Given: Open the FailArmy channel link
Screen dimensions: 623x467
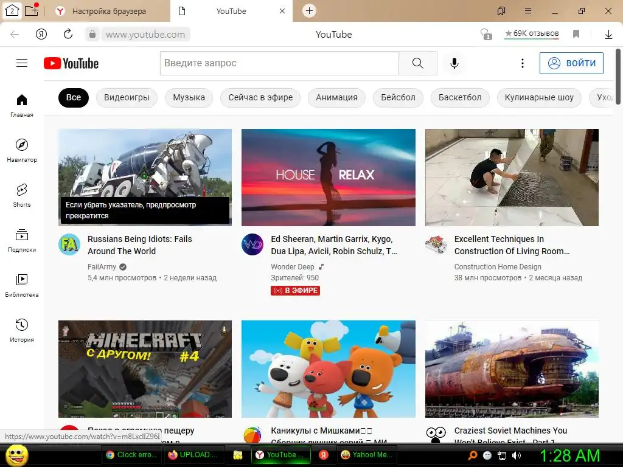Looking at the screenshot, I should click(x=102, y=267).
